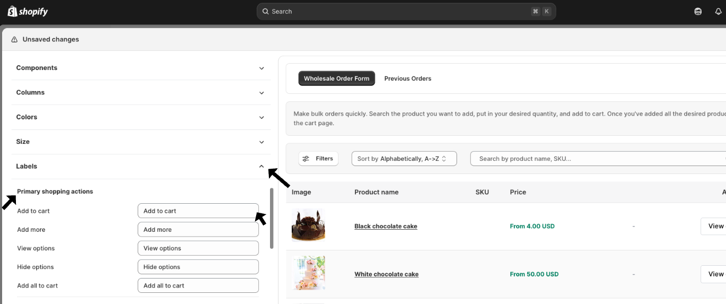Select the Wholesale Order Form tab
This screenshot has height=304, width=726.
(336, 79)
